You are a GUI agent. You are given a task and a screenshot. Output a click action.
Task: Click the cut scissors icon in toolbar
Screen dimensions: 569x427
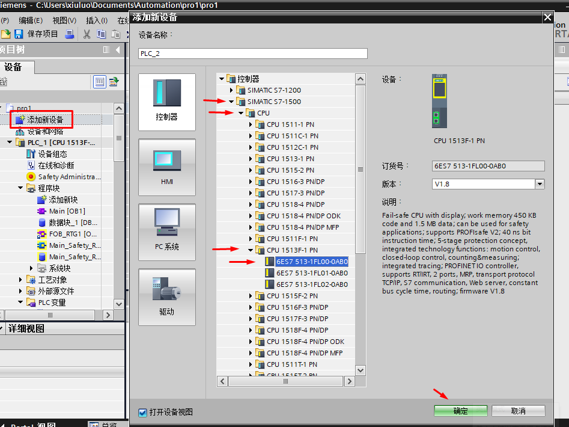coord(87,34)
